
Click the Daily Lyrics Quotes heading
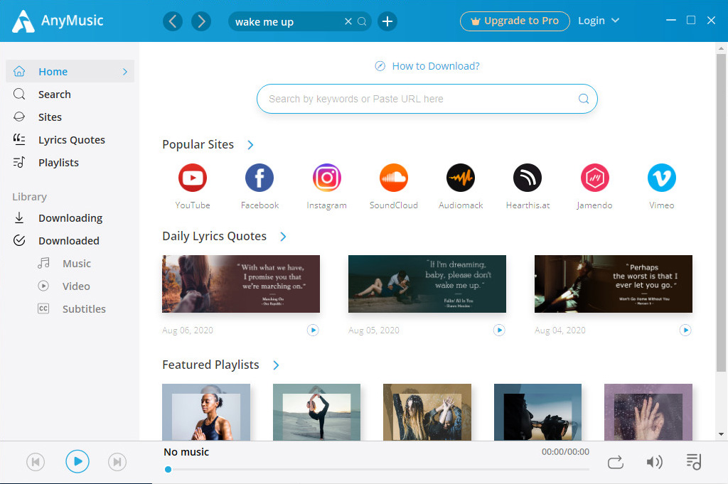pos(215,237)
